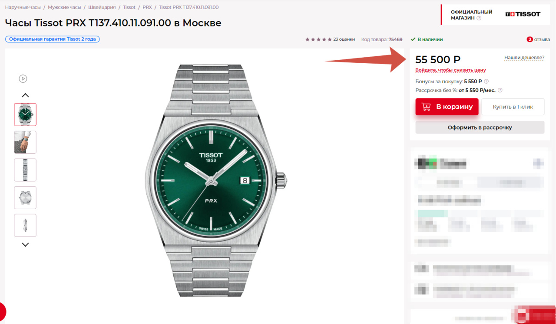The image size is (556, 324).
Task: Click the help icon beside Официальный магазин
Action: tap(479, 18)
